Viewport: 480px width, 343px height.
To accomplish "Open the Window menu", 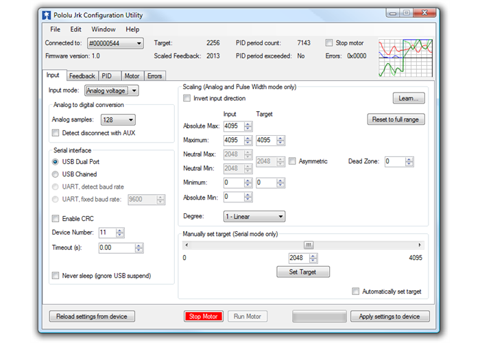I will (103, 29).
